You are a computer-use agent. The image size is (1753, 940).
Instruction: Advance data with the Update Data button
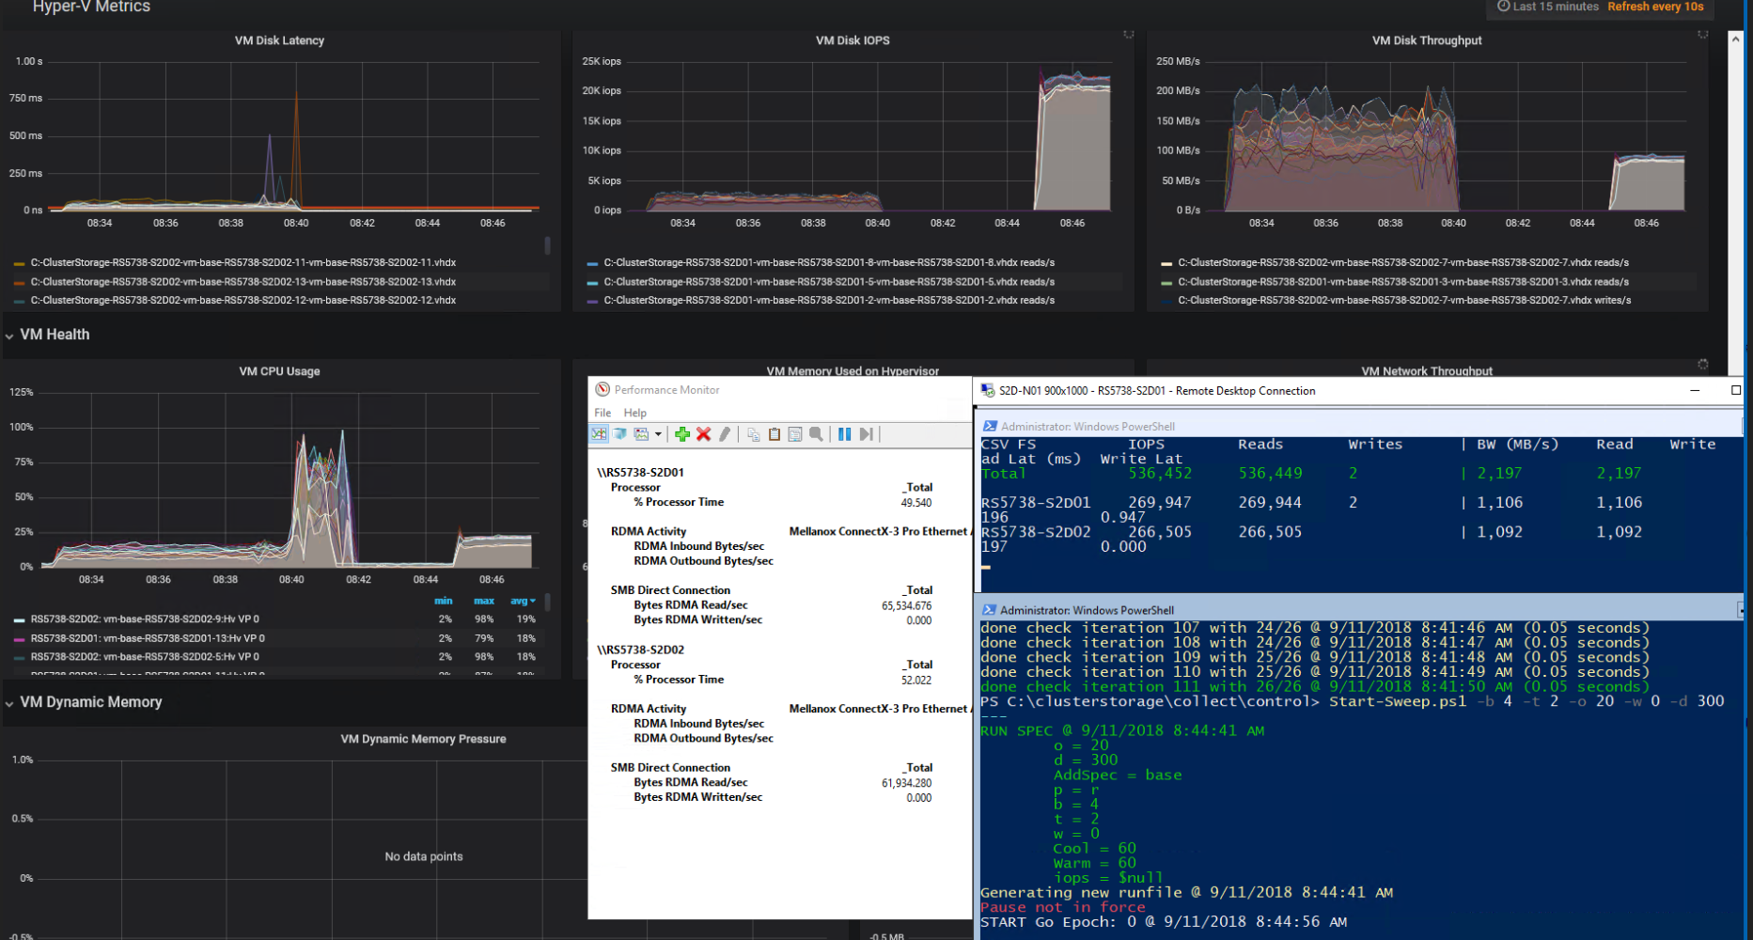pos(866,433)
